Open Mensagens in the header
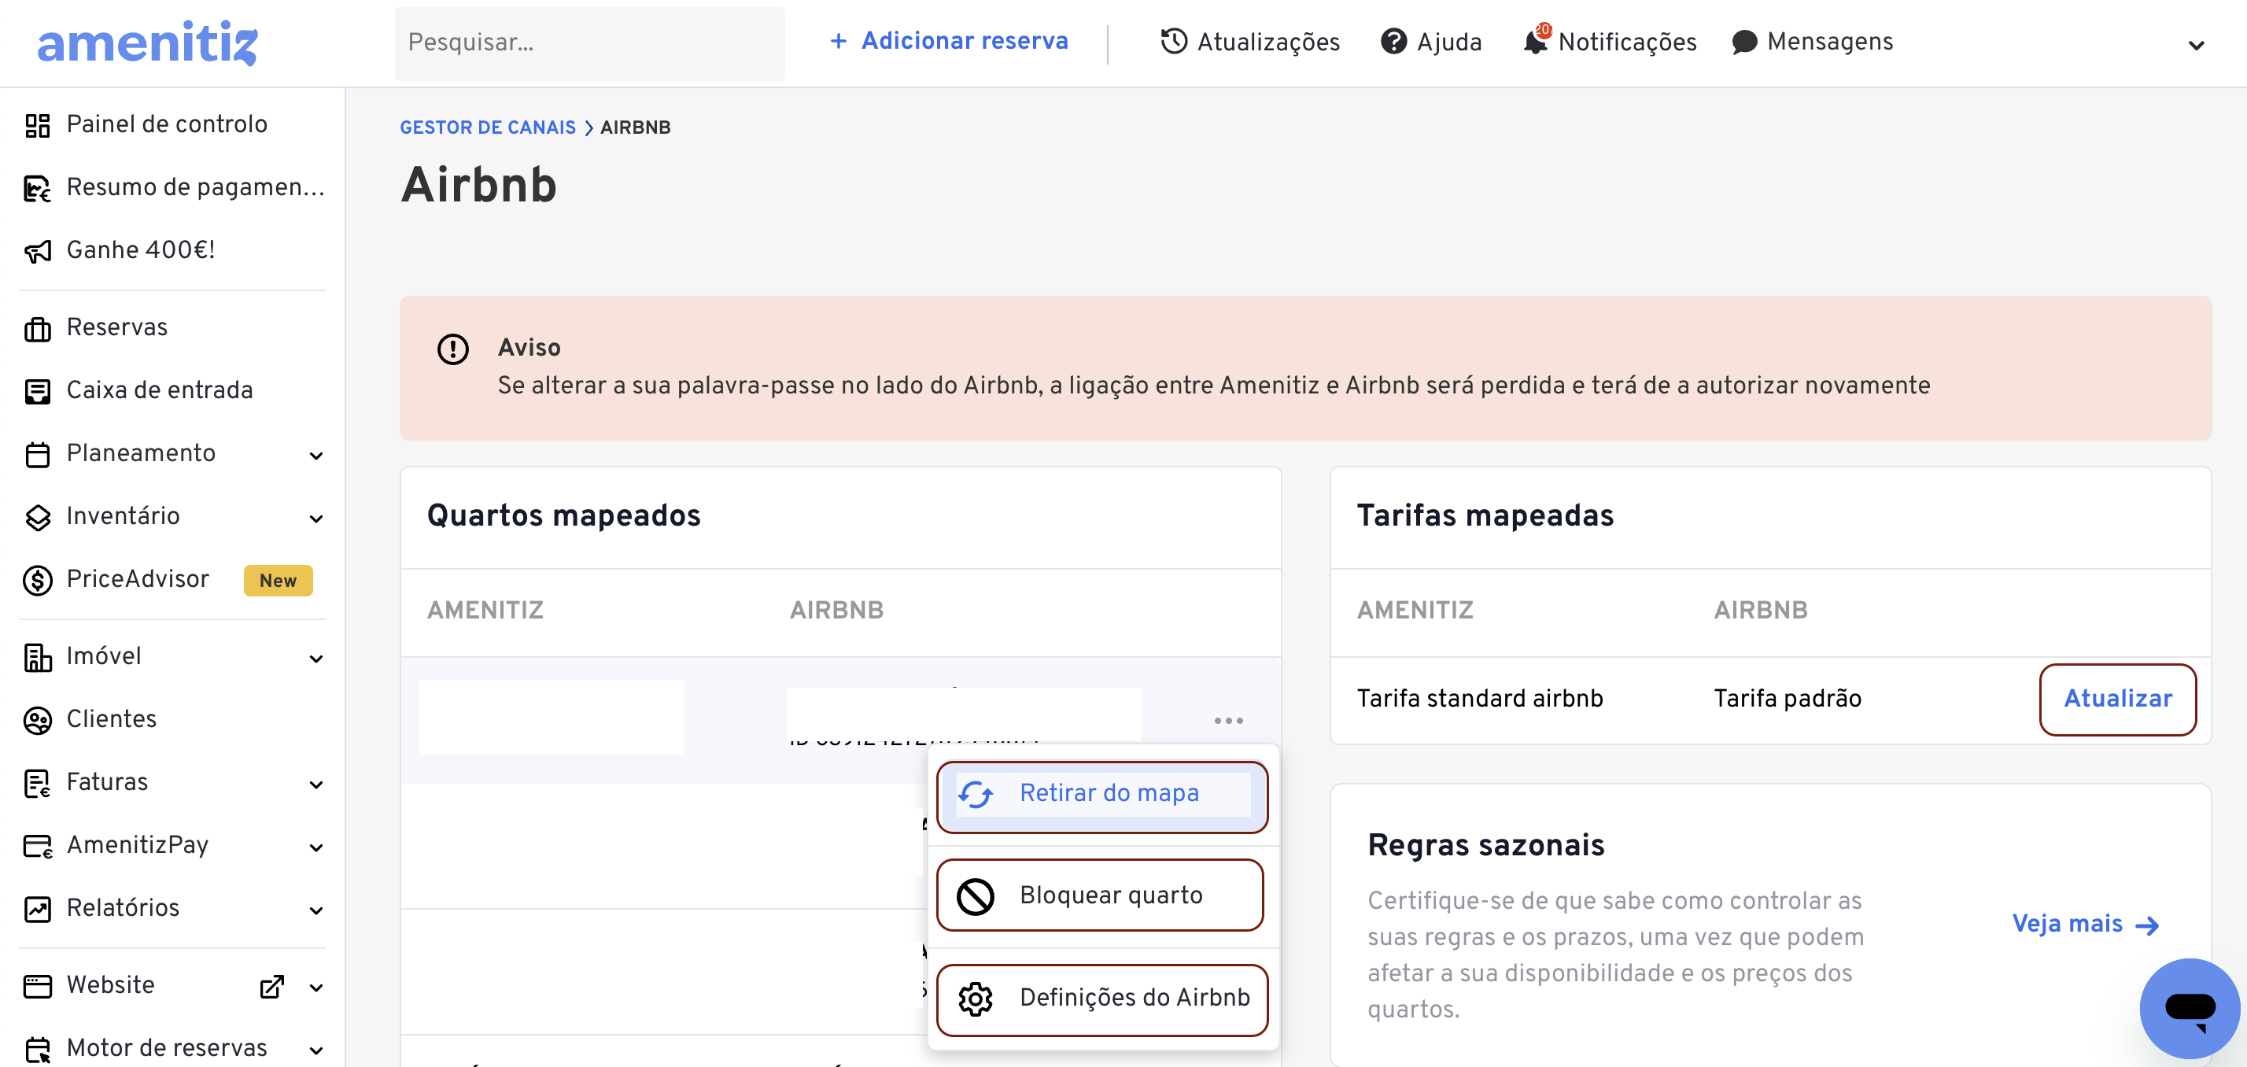Image resolution: width=2247 pixels, height=1067 pixels. [x=1813, y=41]
